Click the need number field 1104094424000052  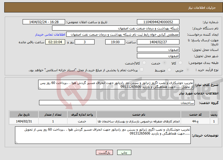click(158, 22)
